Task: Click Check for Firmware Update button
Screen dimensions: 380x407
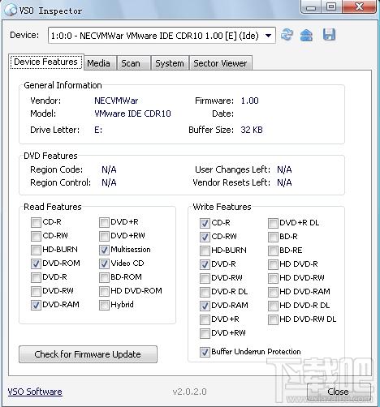Action: click(x=88, y=354)
